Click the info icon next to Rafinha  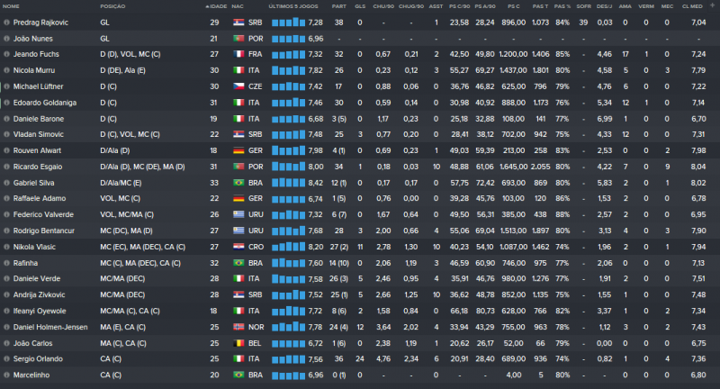point(6,261)
